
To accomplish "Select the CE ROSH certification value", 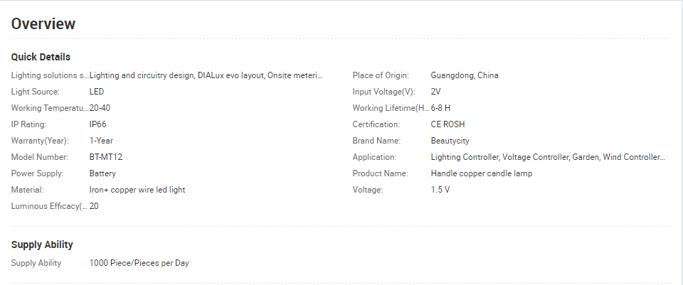I will point(448,124).
